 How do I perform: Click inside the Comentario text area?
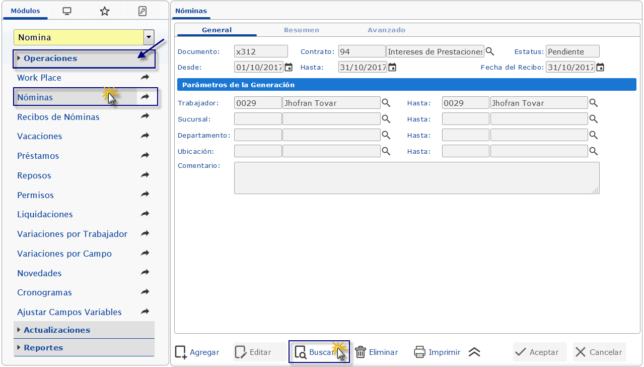(416, 177)
